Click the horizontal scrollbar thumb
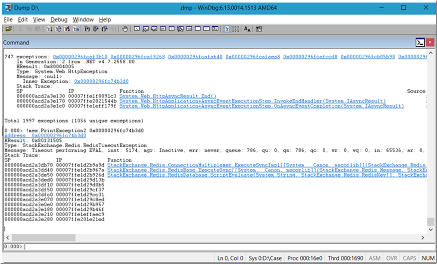 pos(44,238)
